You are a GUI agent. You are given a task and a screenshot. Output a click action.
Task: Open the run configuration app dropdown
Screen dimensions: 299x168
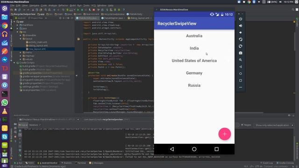pyautogui.click(x=71, y=10)
